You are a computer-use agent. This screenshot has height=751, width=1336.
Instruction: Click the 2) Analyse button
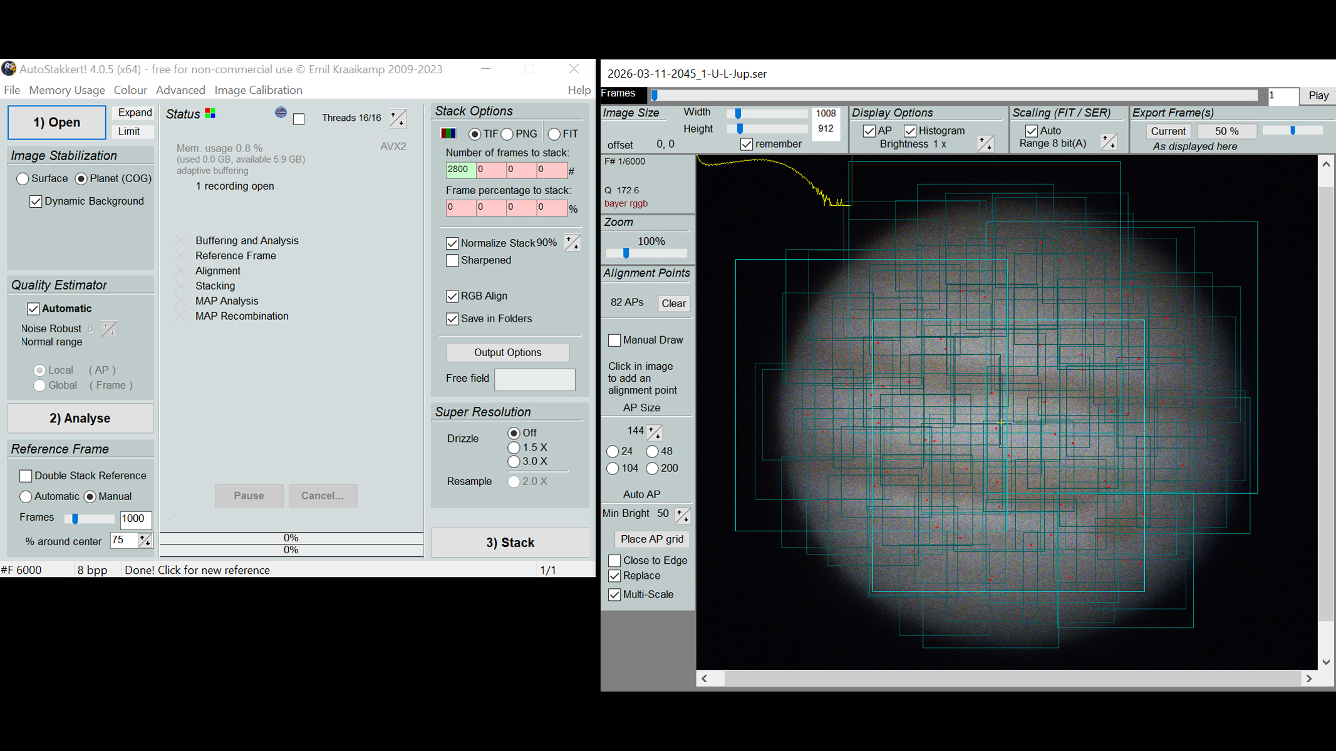tap(80, 418)
